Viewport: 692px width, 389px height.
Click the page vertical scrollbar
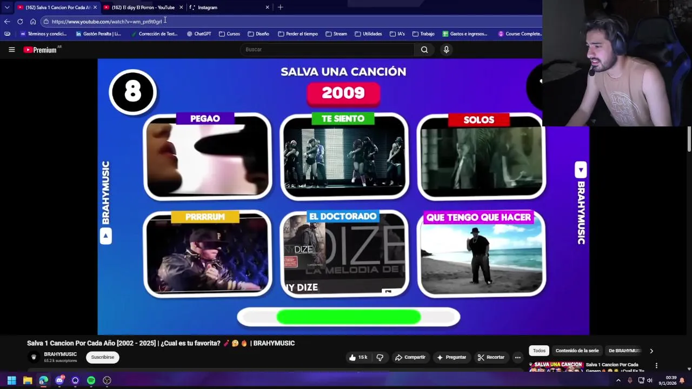(689, 139)
